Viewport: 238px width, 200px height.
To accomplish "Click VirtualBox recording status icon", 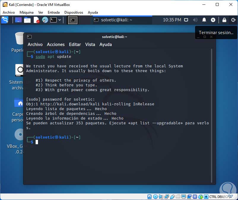I will pos(189,197).
